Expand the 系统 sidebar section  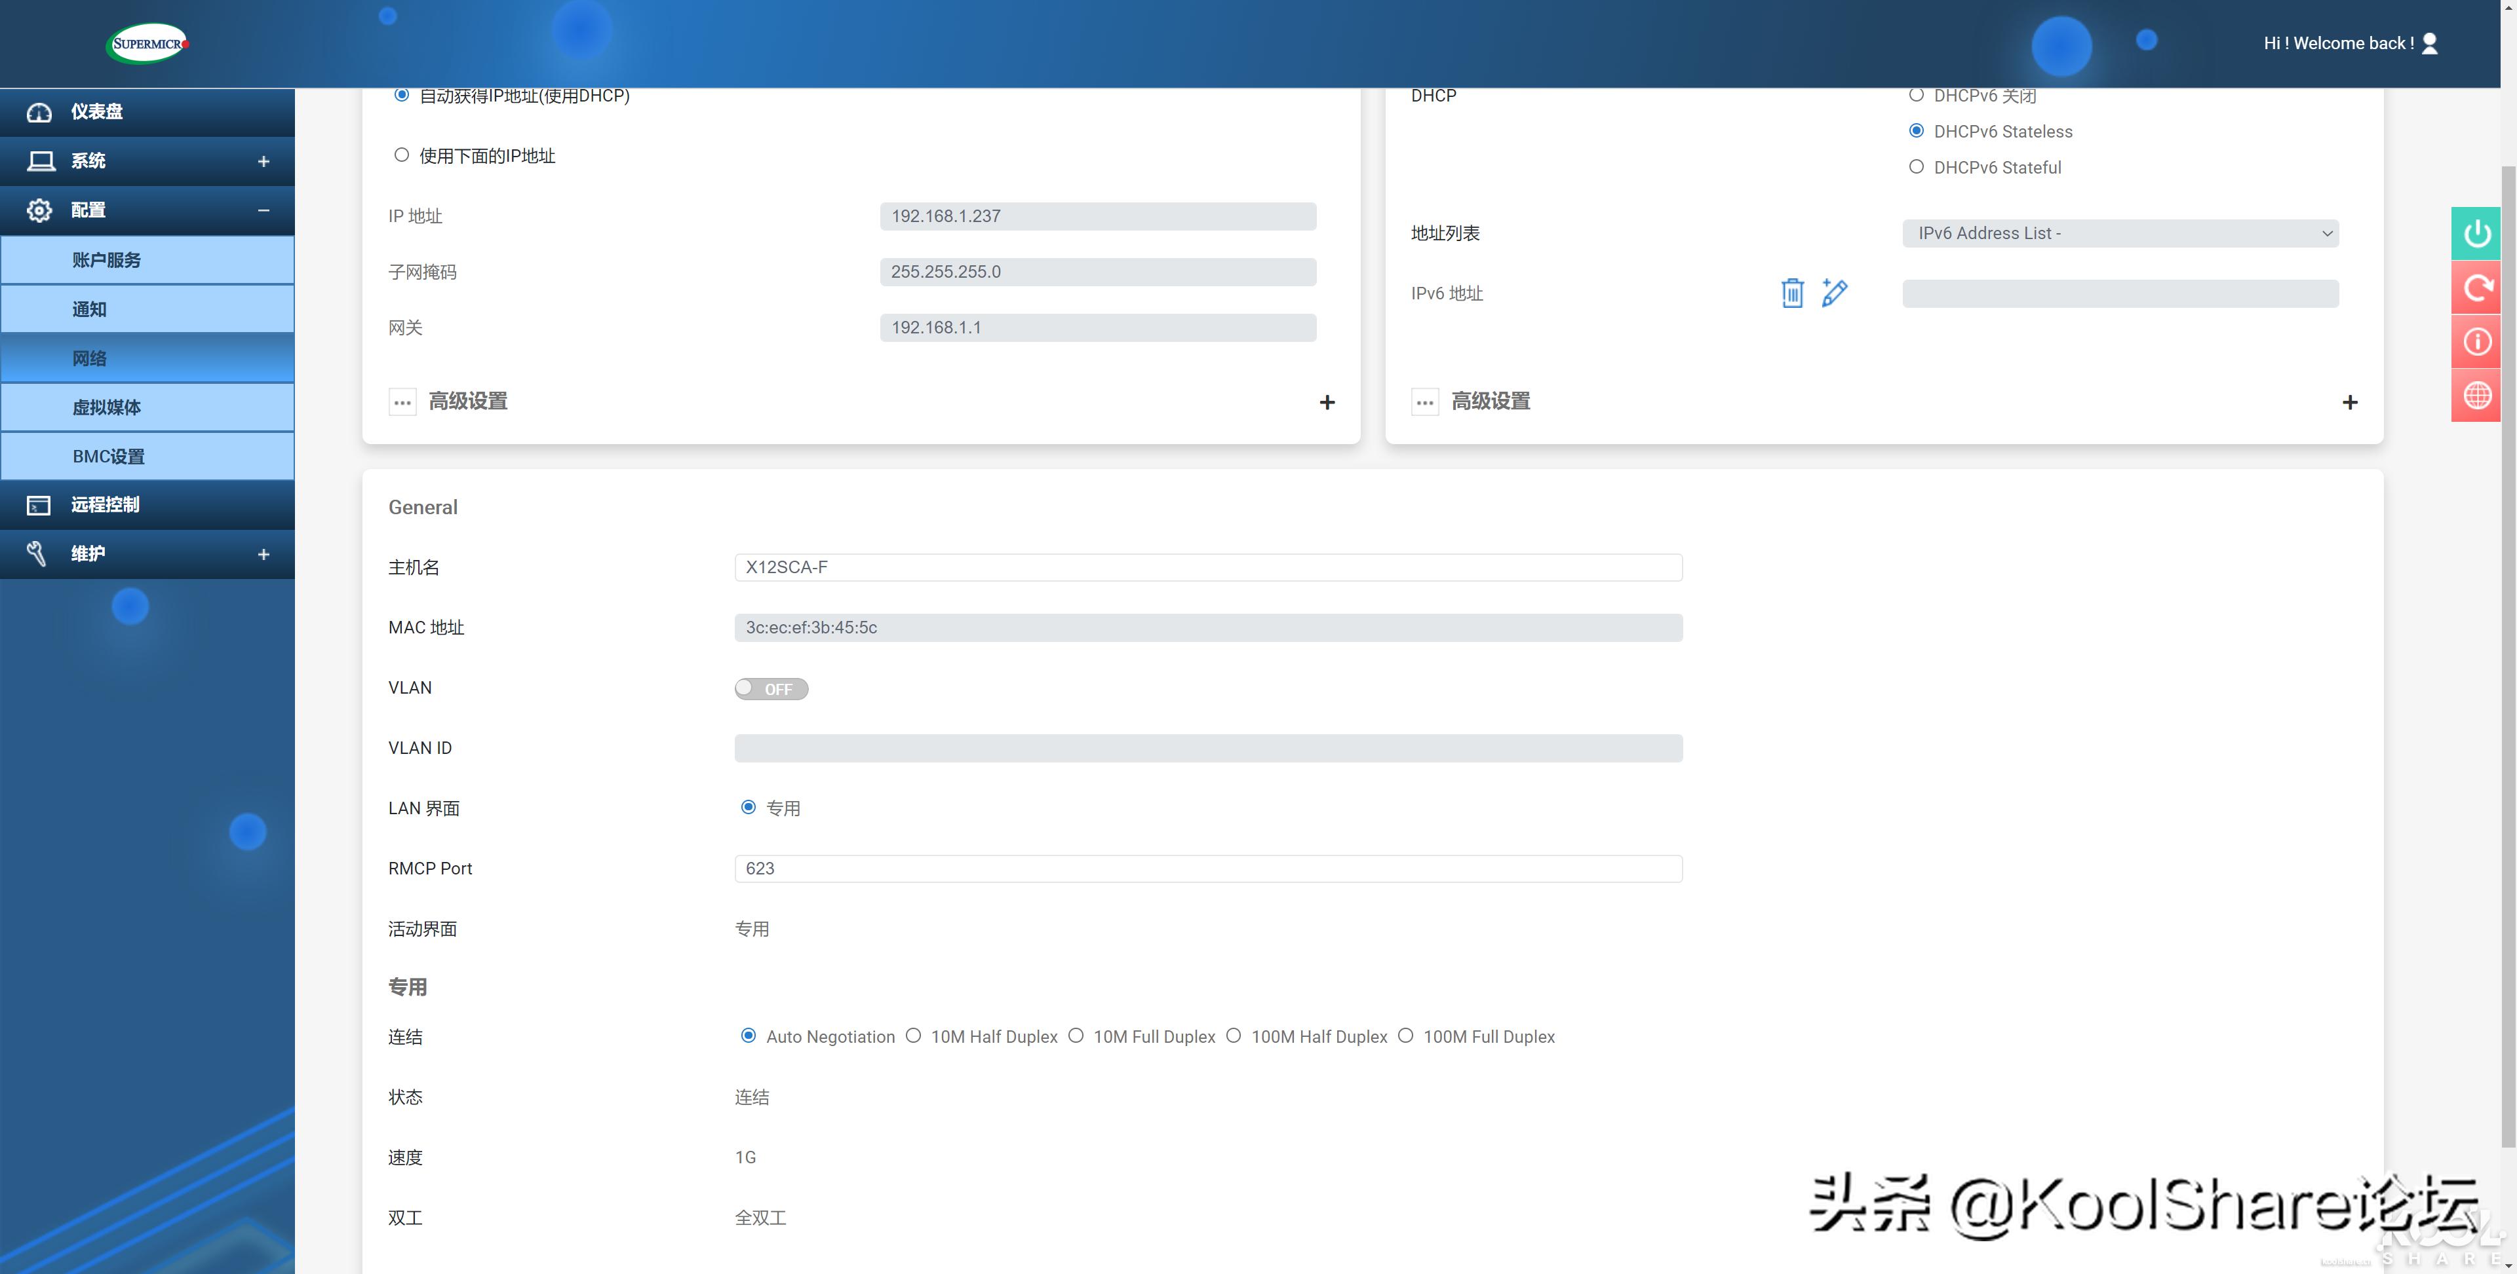click(x=263, y=160)
